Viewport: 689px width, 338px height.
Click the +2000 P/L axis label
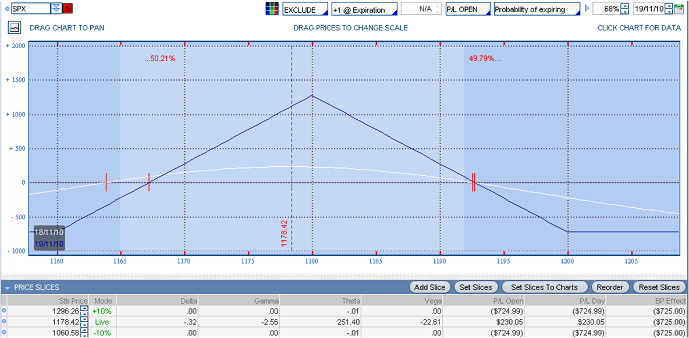[x=15, y=46]
